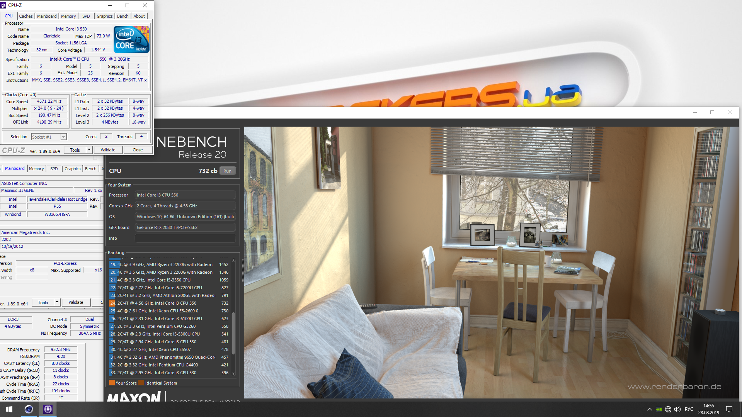Show hidden system tray icons
742x417 pixels.
point(649,409)
